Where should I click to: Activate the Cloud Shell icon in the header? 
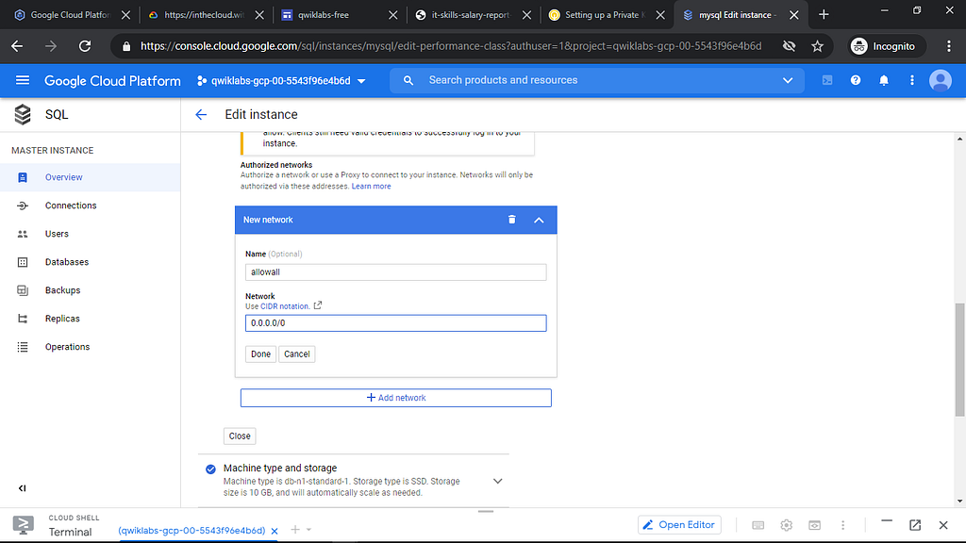[826, 81]
